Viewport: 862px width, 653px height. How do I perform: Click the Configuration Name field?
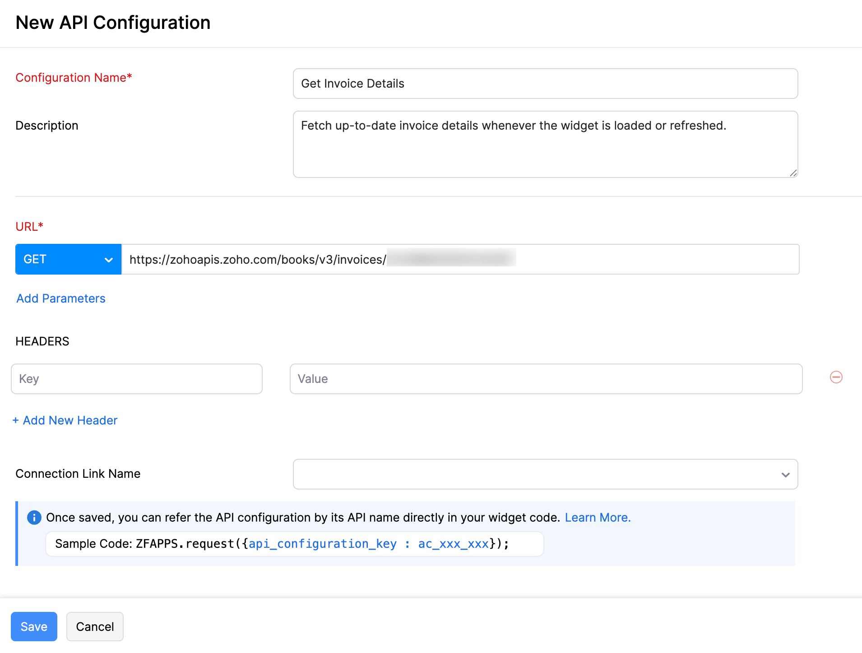click(x=545, y=84)
